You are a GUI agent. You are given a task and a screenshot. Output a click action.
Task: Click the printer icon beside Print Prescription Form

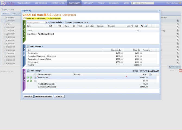[x=66, y=22]
